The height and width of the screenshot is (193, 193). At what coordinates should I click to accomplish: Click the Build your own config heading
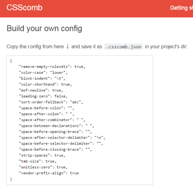[x=45, y=29]
